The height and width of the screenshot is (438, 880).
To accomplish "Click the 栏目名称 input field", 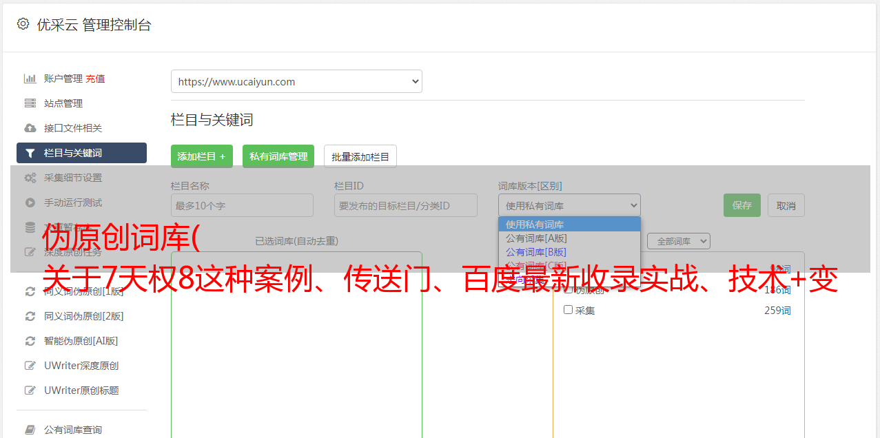I will coord(242,205).
